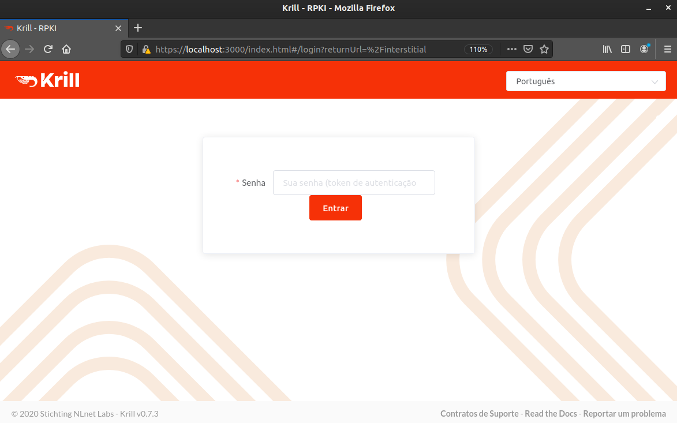Focus the Senha password field
The image size is (677, 423).
click(354, 182)
